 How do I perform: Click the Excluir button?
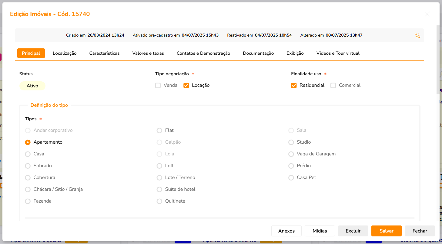(x=353, y=231)
